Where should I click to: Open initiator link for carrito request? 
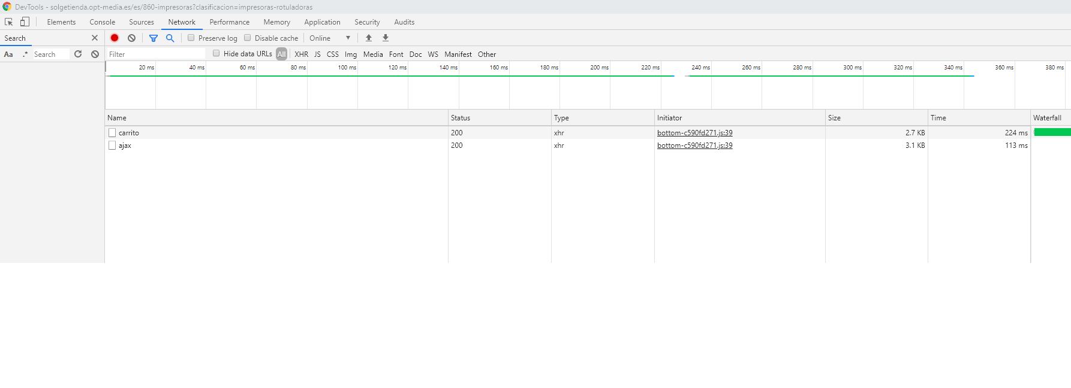coord(694,133)
